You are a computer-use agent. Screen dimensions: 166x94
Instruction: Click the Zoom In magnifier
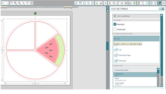point(15,3)
